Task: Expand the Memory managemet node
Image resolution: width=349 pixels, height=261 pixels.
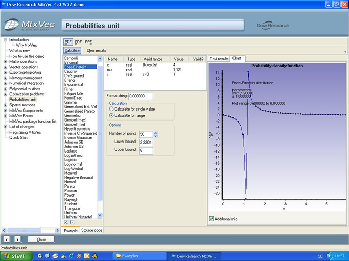Action: (6, 78)
